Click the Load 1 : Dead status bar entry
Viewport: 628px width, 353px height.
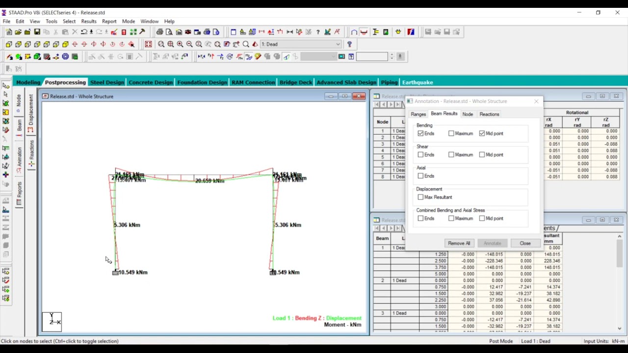pyautogui.click(x=535, y=341)
